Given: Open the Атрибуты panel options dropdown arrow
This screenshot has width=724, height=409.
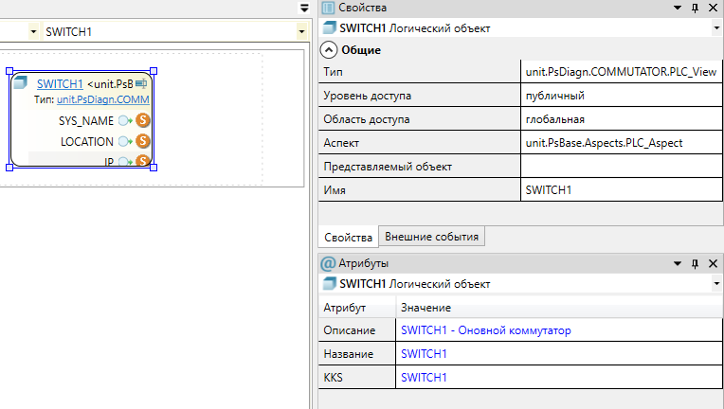Looking at the screenshot, I should click(678, 264).
